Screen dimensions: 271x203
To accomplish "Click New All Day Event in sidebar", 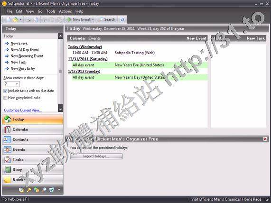I will 25,50.
